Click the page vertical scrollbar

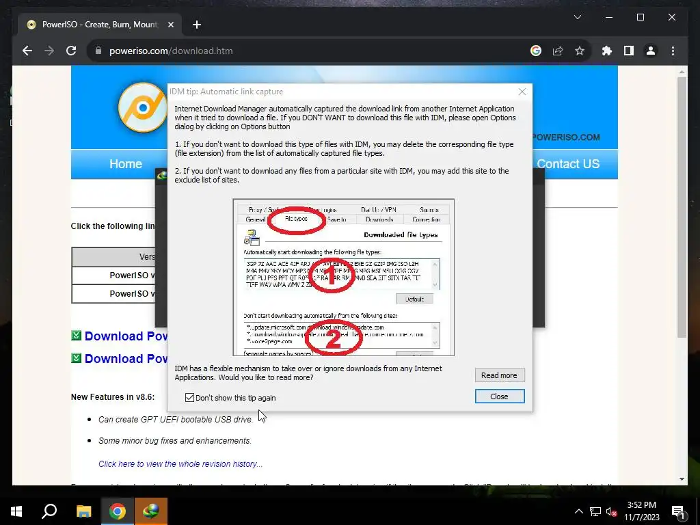coord(682,208)
